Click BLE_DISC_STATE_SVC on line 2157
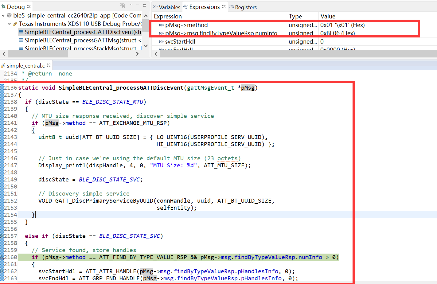Image resolution: width=437 pixels, height=284 pixels. click(x=129, y=236)
